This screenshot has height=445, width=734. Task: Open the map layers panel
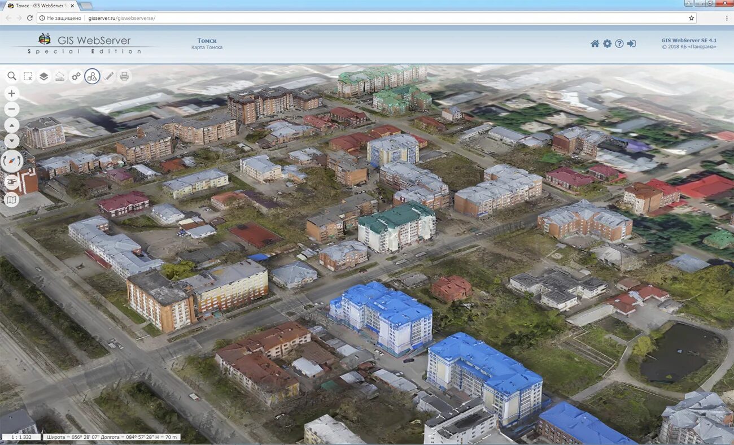pos(44,76)
